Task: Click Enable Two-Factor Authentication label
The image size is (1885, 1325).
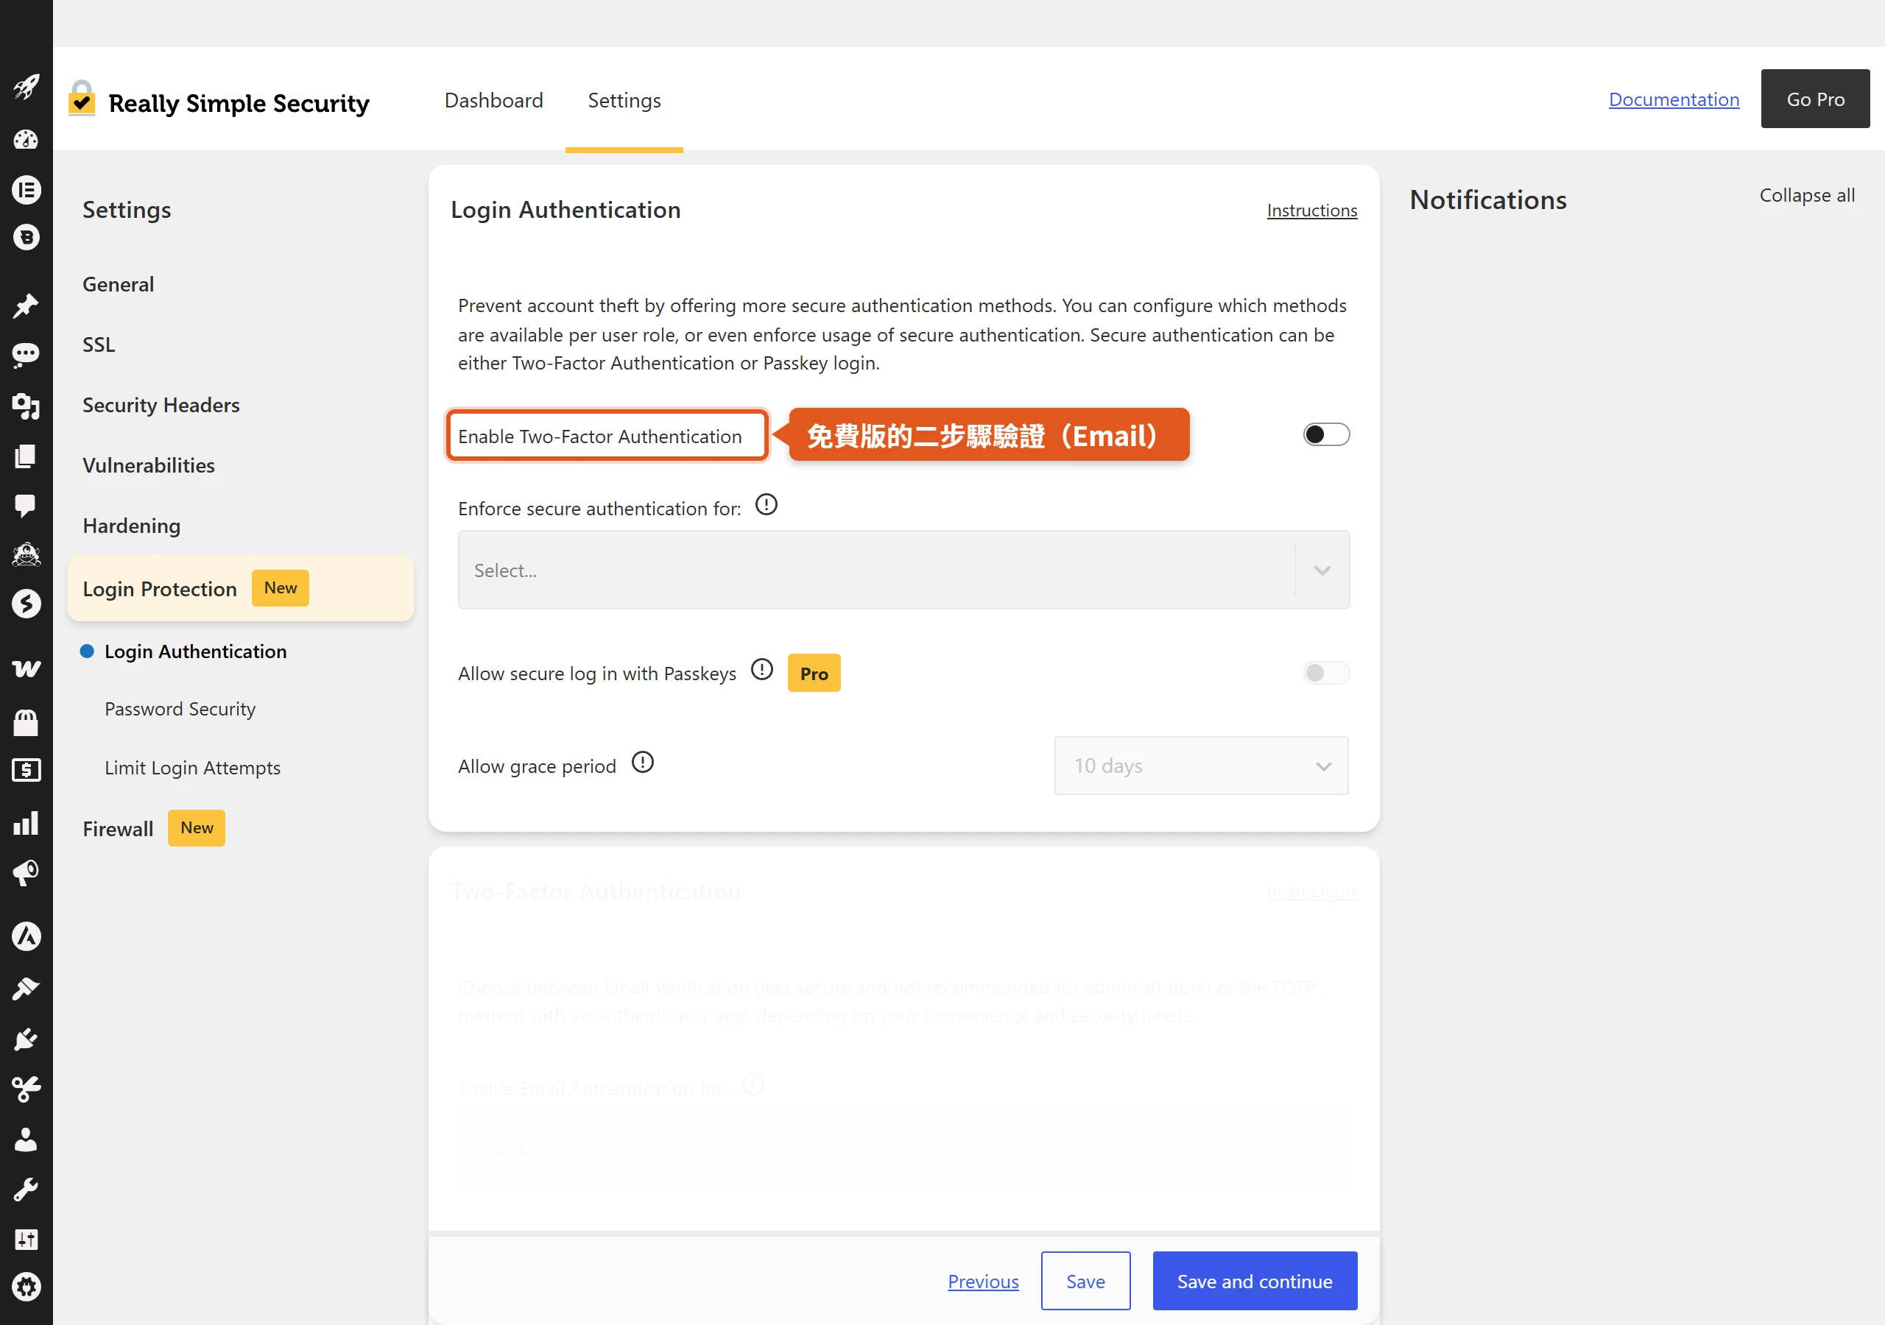Action: 599,436
